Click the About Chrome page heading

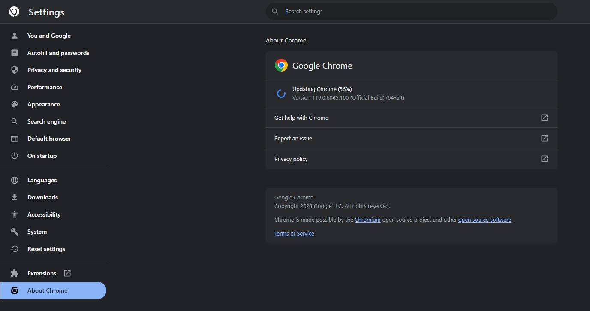(x=286, y=40)
